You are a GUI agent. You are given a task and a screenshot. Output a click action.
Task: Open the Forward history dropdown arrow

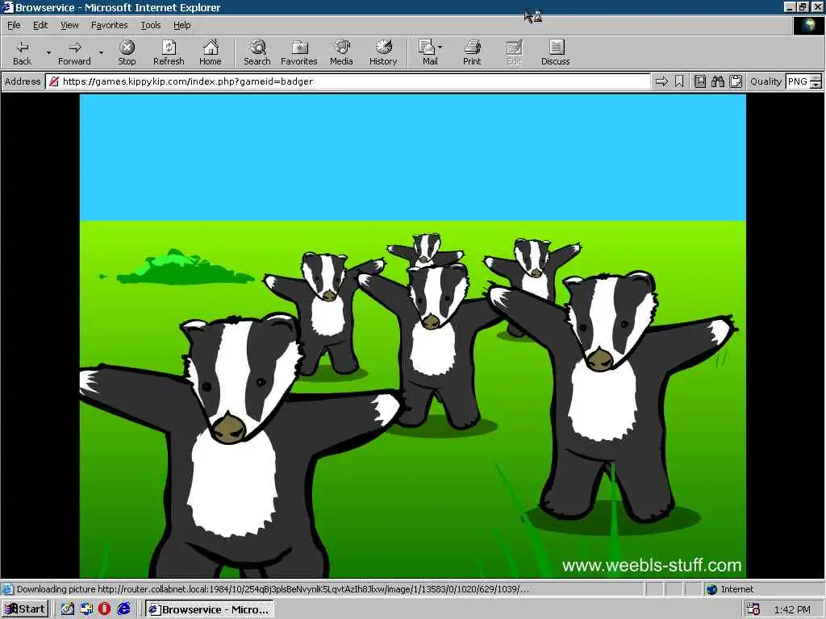pyautogui.click(x=101, y=52)
